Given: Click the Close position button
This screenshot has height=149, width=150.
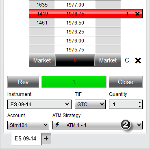Looking at the screenshot, I should [126, 82].
